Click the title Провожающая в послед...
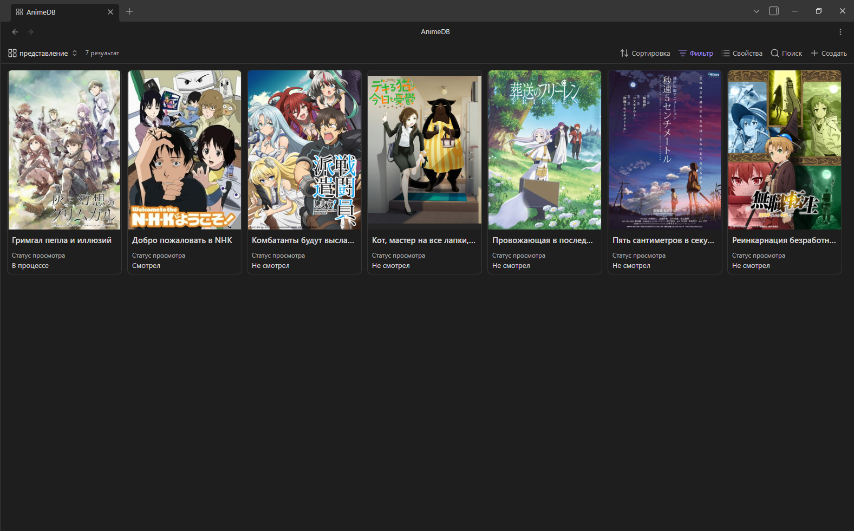Screen dimensions: 854x531 (x=543, y=240)
